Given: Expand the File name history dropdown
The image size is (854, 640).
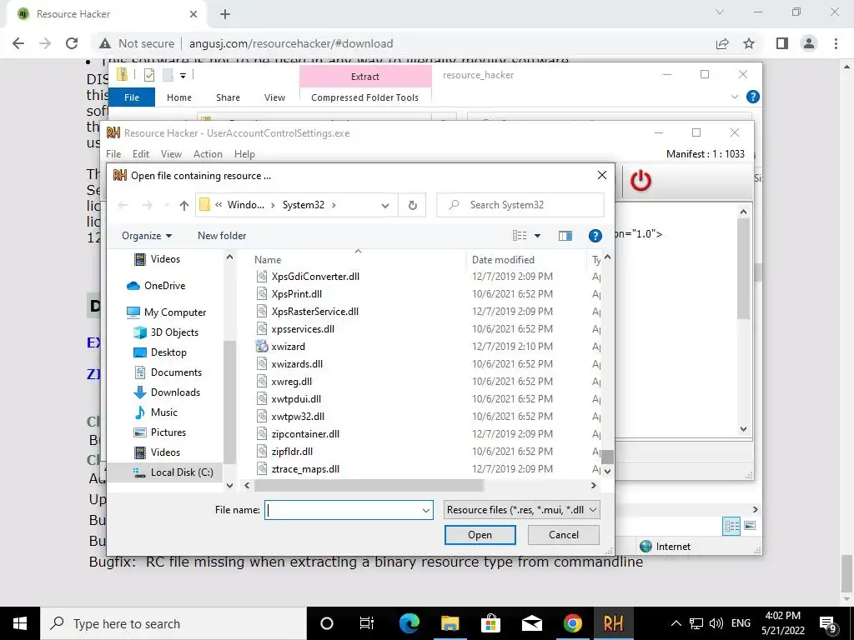Looking at the screenshot, I should click(426, 511).
